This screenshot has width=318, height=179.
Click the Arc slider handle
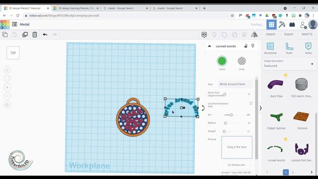click(231, 115)
